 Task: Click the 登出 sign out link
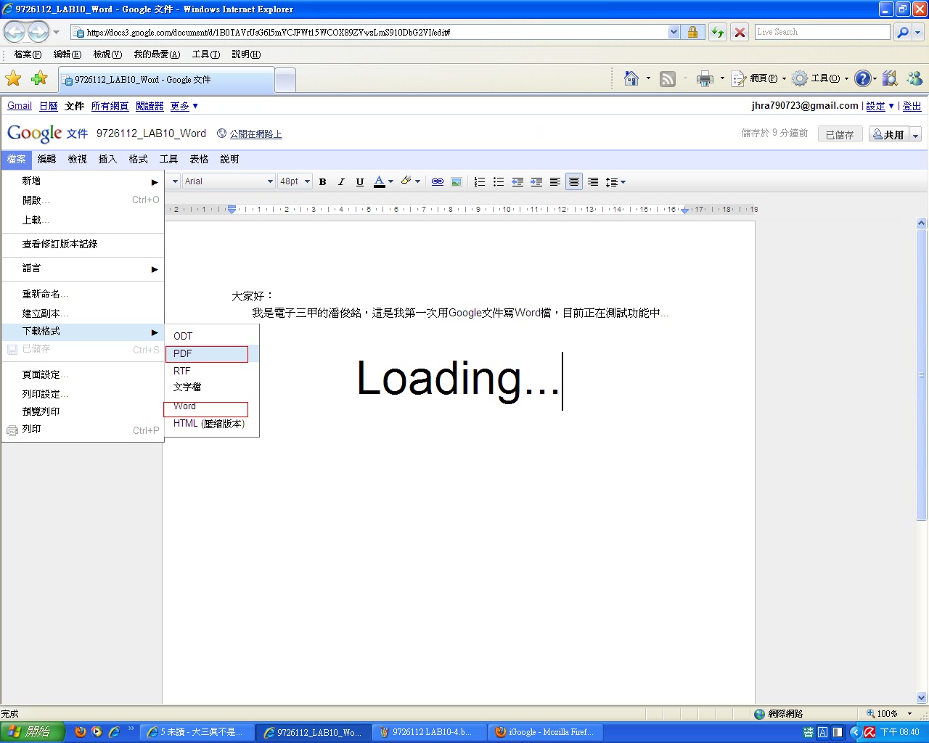point(912,106)
